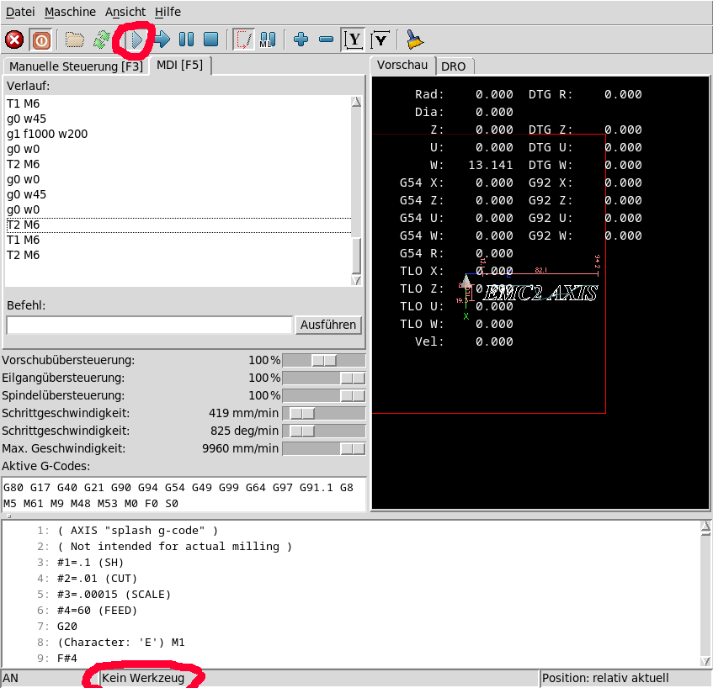The image size is (713, 688).
Task: Toggle skip lines with slash
Action: tap(244, 40)
